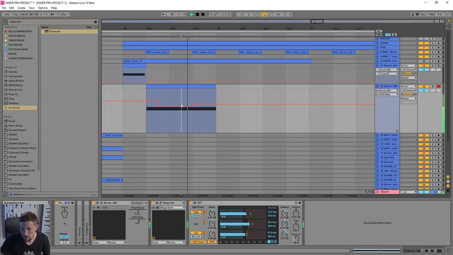The width and height of the screenshot is (453, 255).
Task: Click the Set locator button
Action: tap(379, 31)
